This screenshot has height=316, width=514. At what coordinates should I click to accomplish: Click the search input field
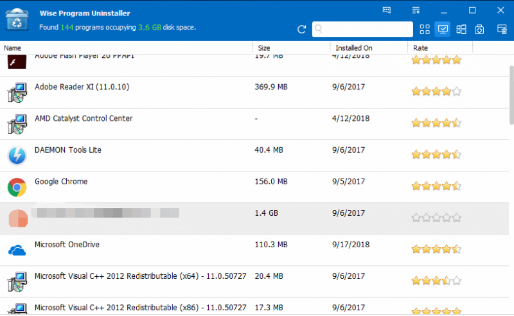(x=362, y=29)
